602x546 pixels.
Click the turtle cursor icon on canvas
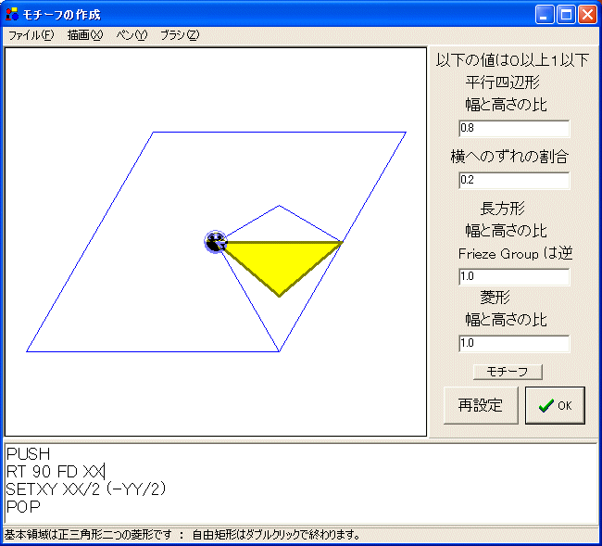(216, 242)
